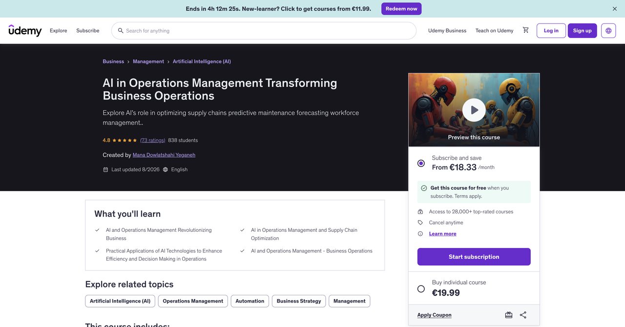625x327 pixels.
Task: Open Udemy Business link
Action: tap(447, 31)
